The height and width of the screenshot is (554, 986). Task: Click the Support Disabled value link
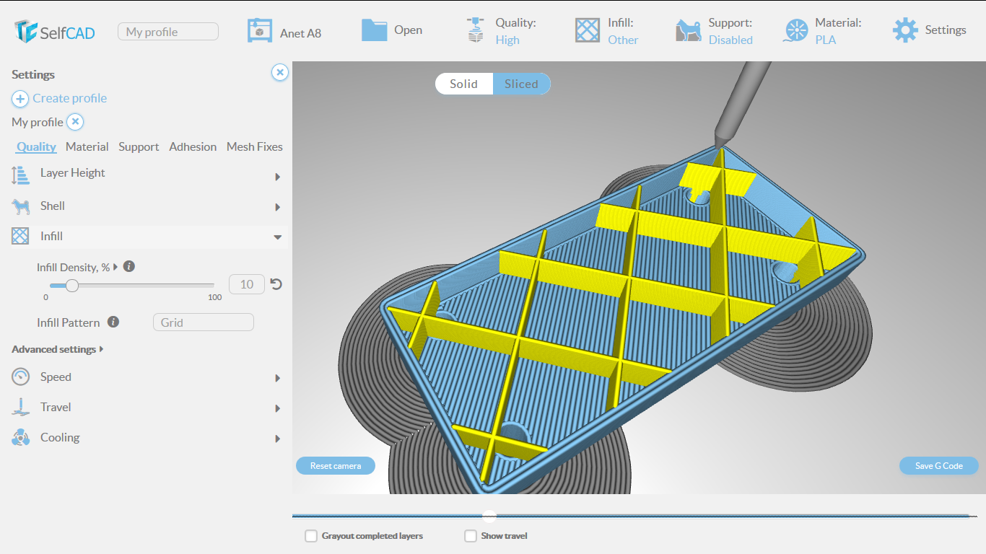pyautogui.click(x=730, y=40)
